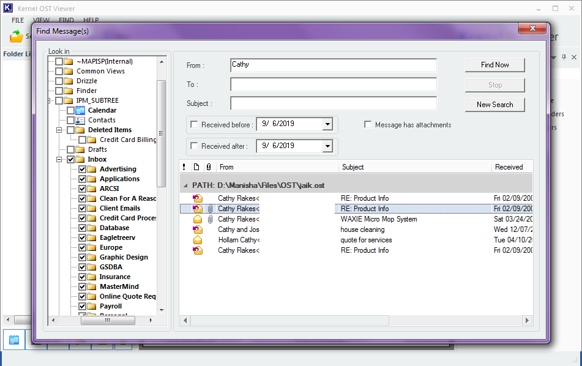Close the Find Message(s) dialog
The image size is (582, 366).
pos(532,28)
